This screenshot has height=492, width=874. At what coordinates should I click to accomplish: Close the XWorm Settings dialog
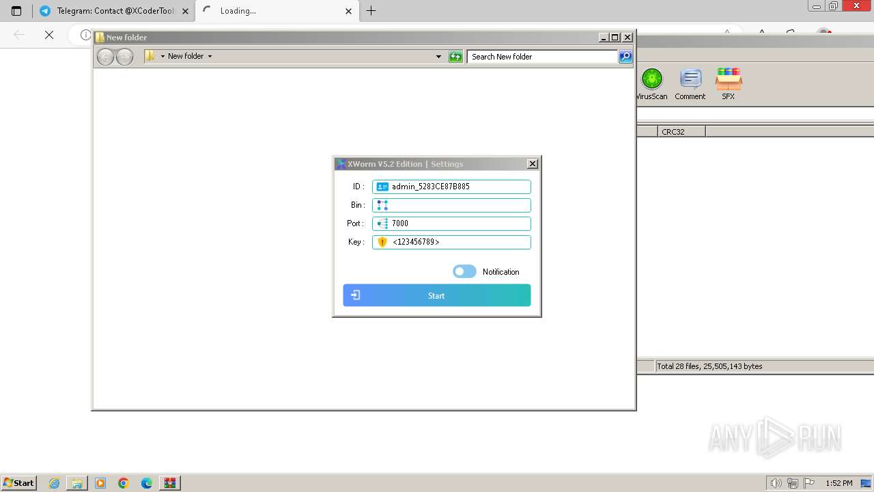click(533, 163)
